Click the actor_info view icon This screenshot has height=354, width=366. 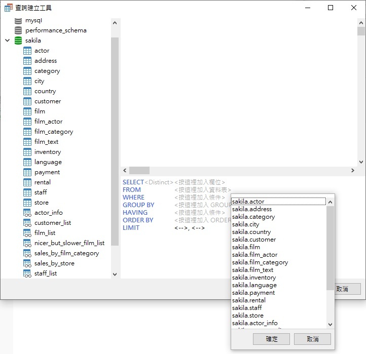click(x=27, y=213)
